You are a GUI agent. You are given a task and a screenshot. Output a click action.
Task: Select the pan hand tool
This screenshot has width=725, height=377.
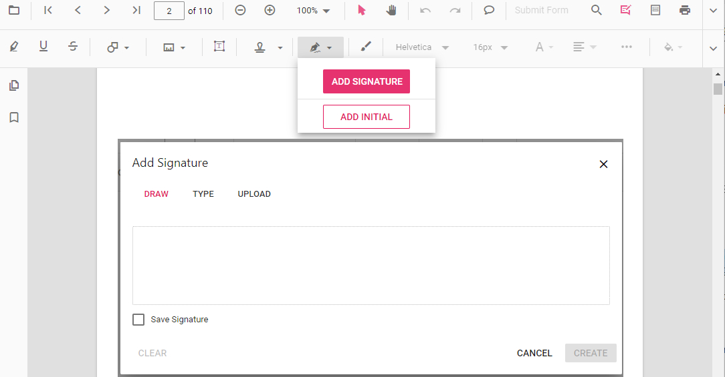pyautogui.click(x=391, y=10)
